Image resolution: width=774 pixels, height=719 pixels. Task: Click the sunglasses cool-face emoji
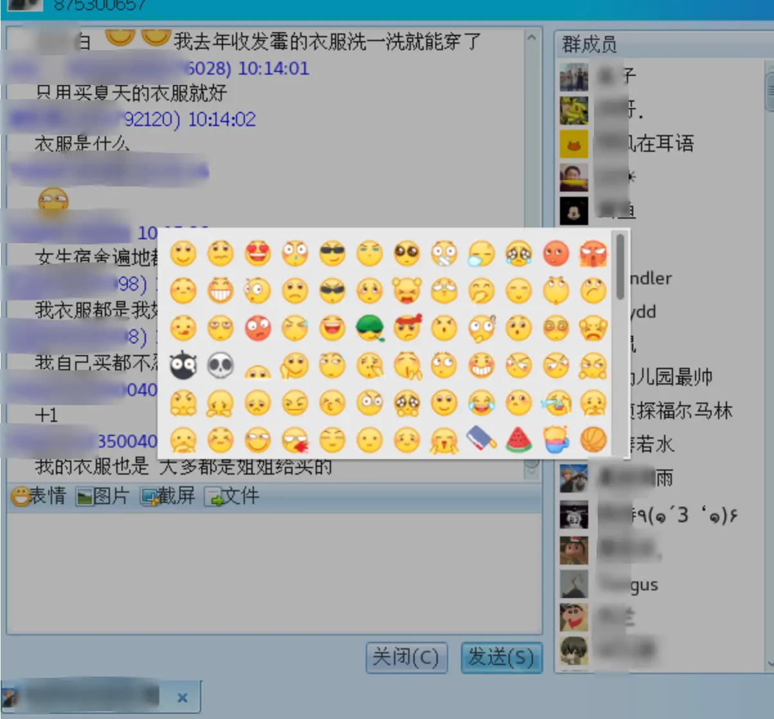tap(332, 254)
